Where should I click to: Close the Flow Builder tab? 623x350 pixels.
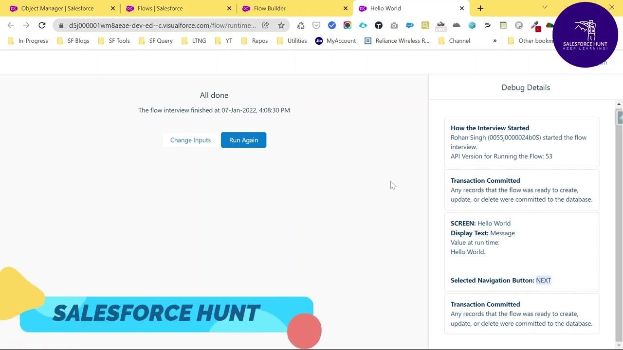[x=346, y=8]
